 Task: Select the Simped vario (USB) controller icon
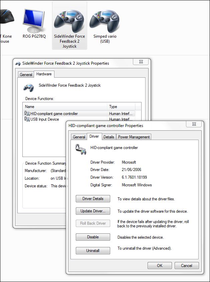(x=104, y=21)
